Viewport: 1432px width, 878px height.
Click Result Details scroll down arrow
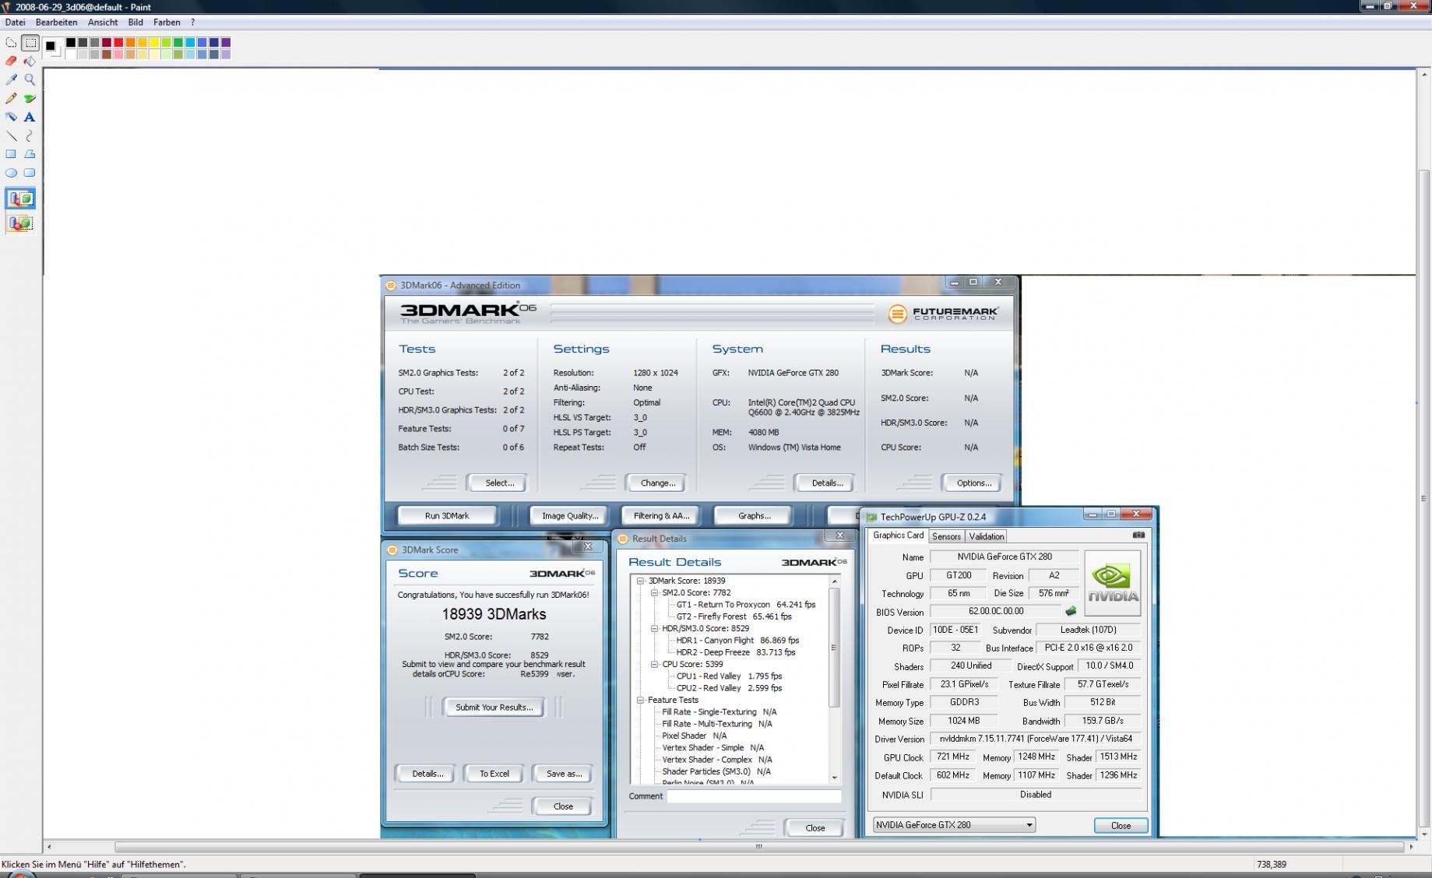pyautogui.click(x=834, y=778)
